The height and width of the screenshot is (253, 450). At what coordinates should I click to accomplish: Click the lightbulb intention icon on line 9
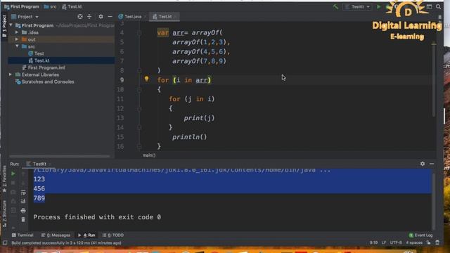click(146, 79)
